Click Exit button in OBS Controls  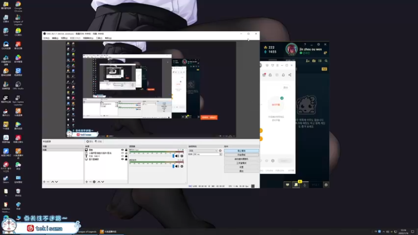241,171
